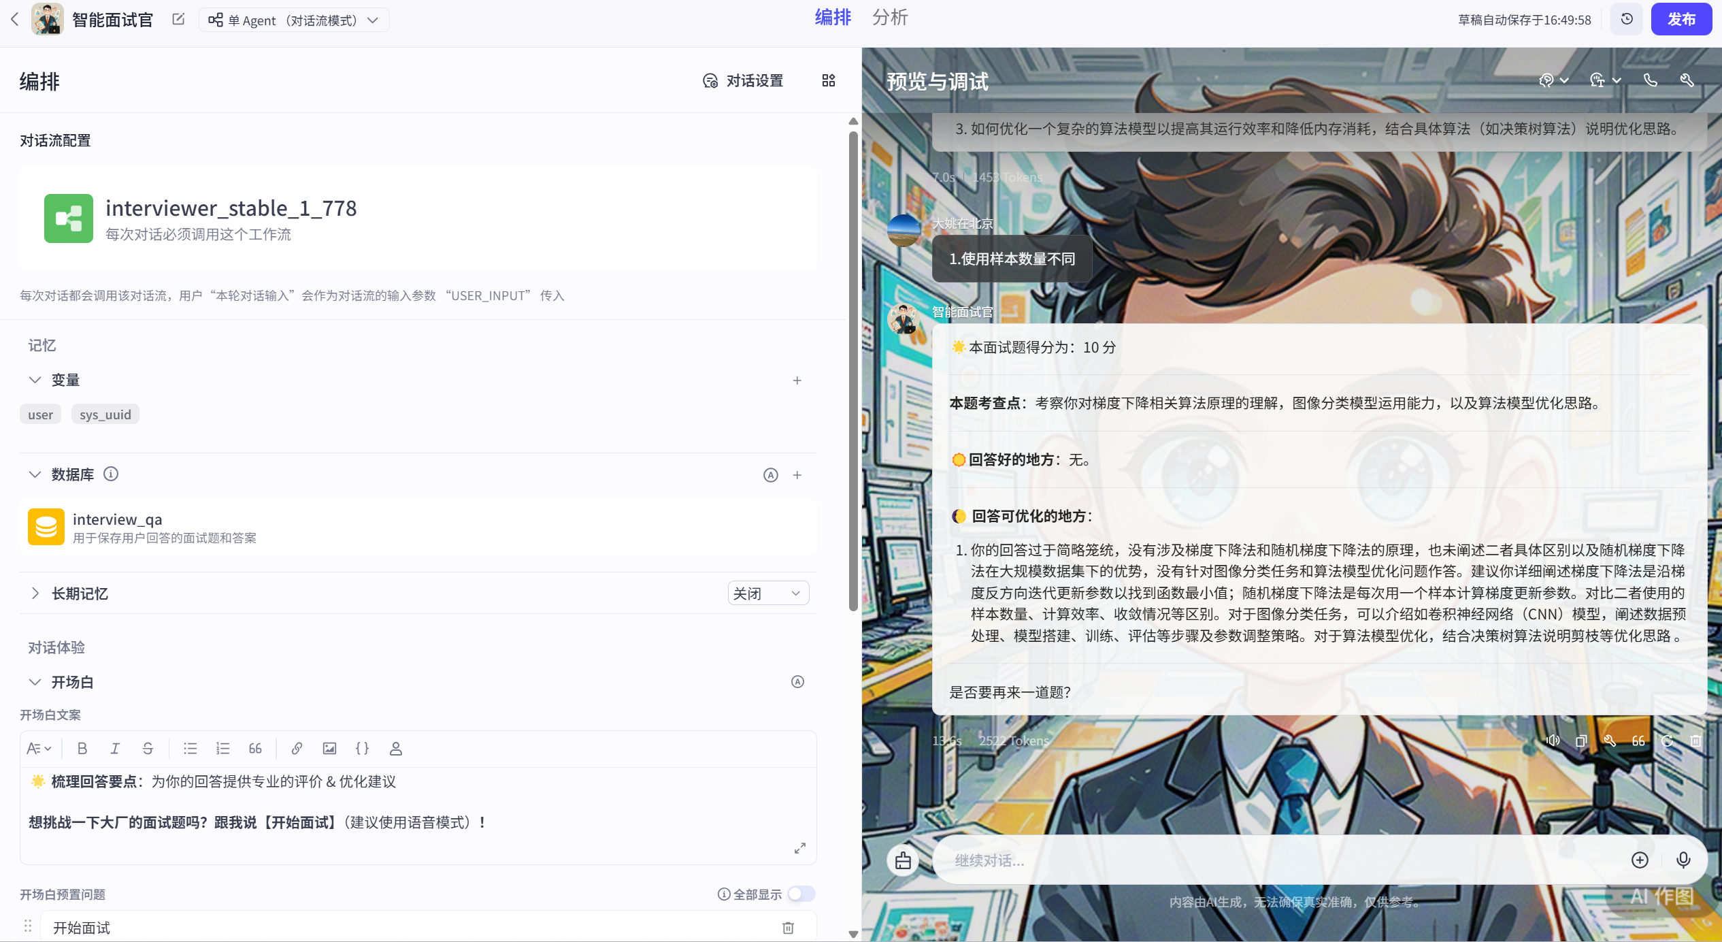Click the microphone voice input icon
This screenshot has height=942, width=1722.
pos(1683,860)
